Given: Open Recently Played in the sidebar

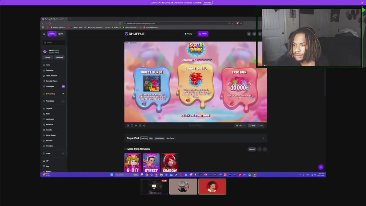Looking at the screenshot, I should (51, 81).
